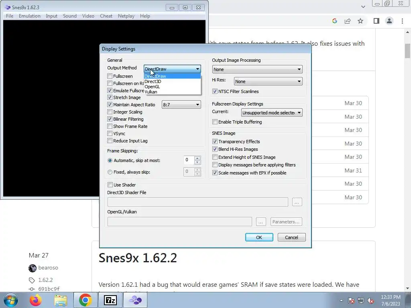This screenshot has width=411, height=308.
Task: Enable the Fullscreen checkbox
Action: 110,76
